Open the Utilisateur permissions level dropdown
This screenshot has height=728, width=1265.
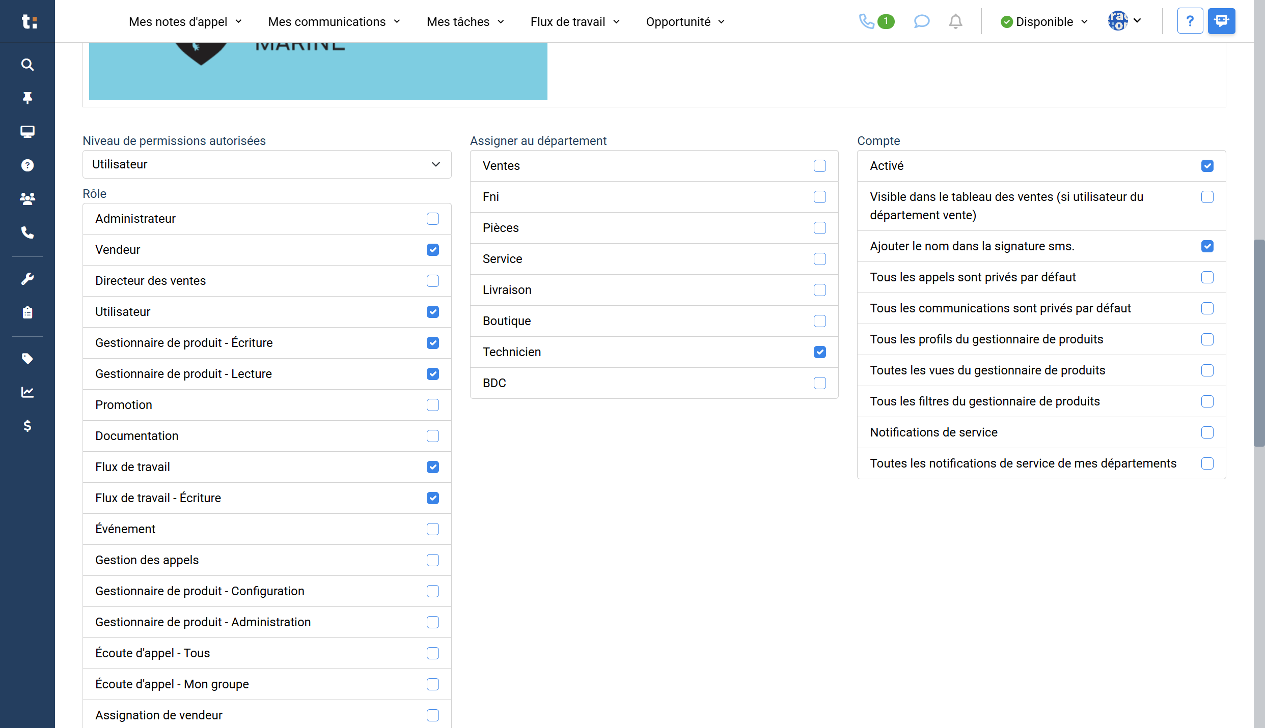267,164
